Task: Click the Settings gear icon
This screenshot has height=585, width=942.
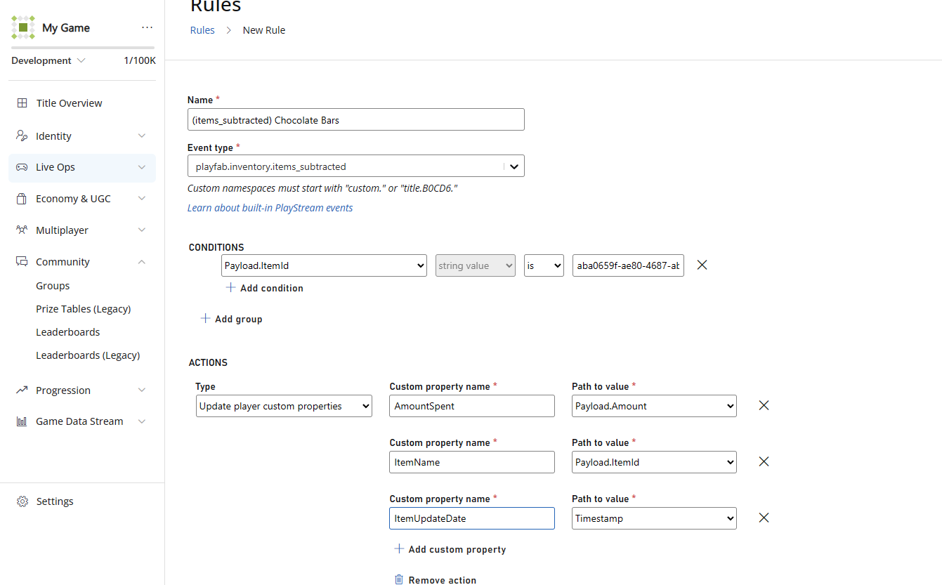Action: [22, 501]
